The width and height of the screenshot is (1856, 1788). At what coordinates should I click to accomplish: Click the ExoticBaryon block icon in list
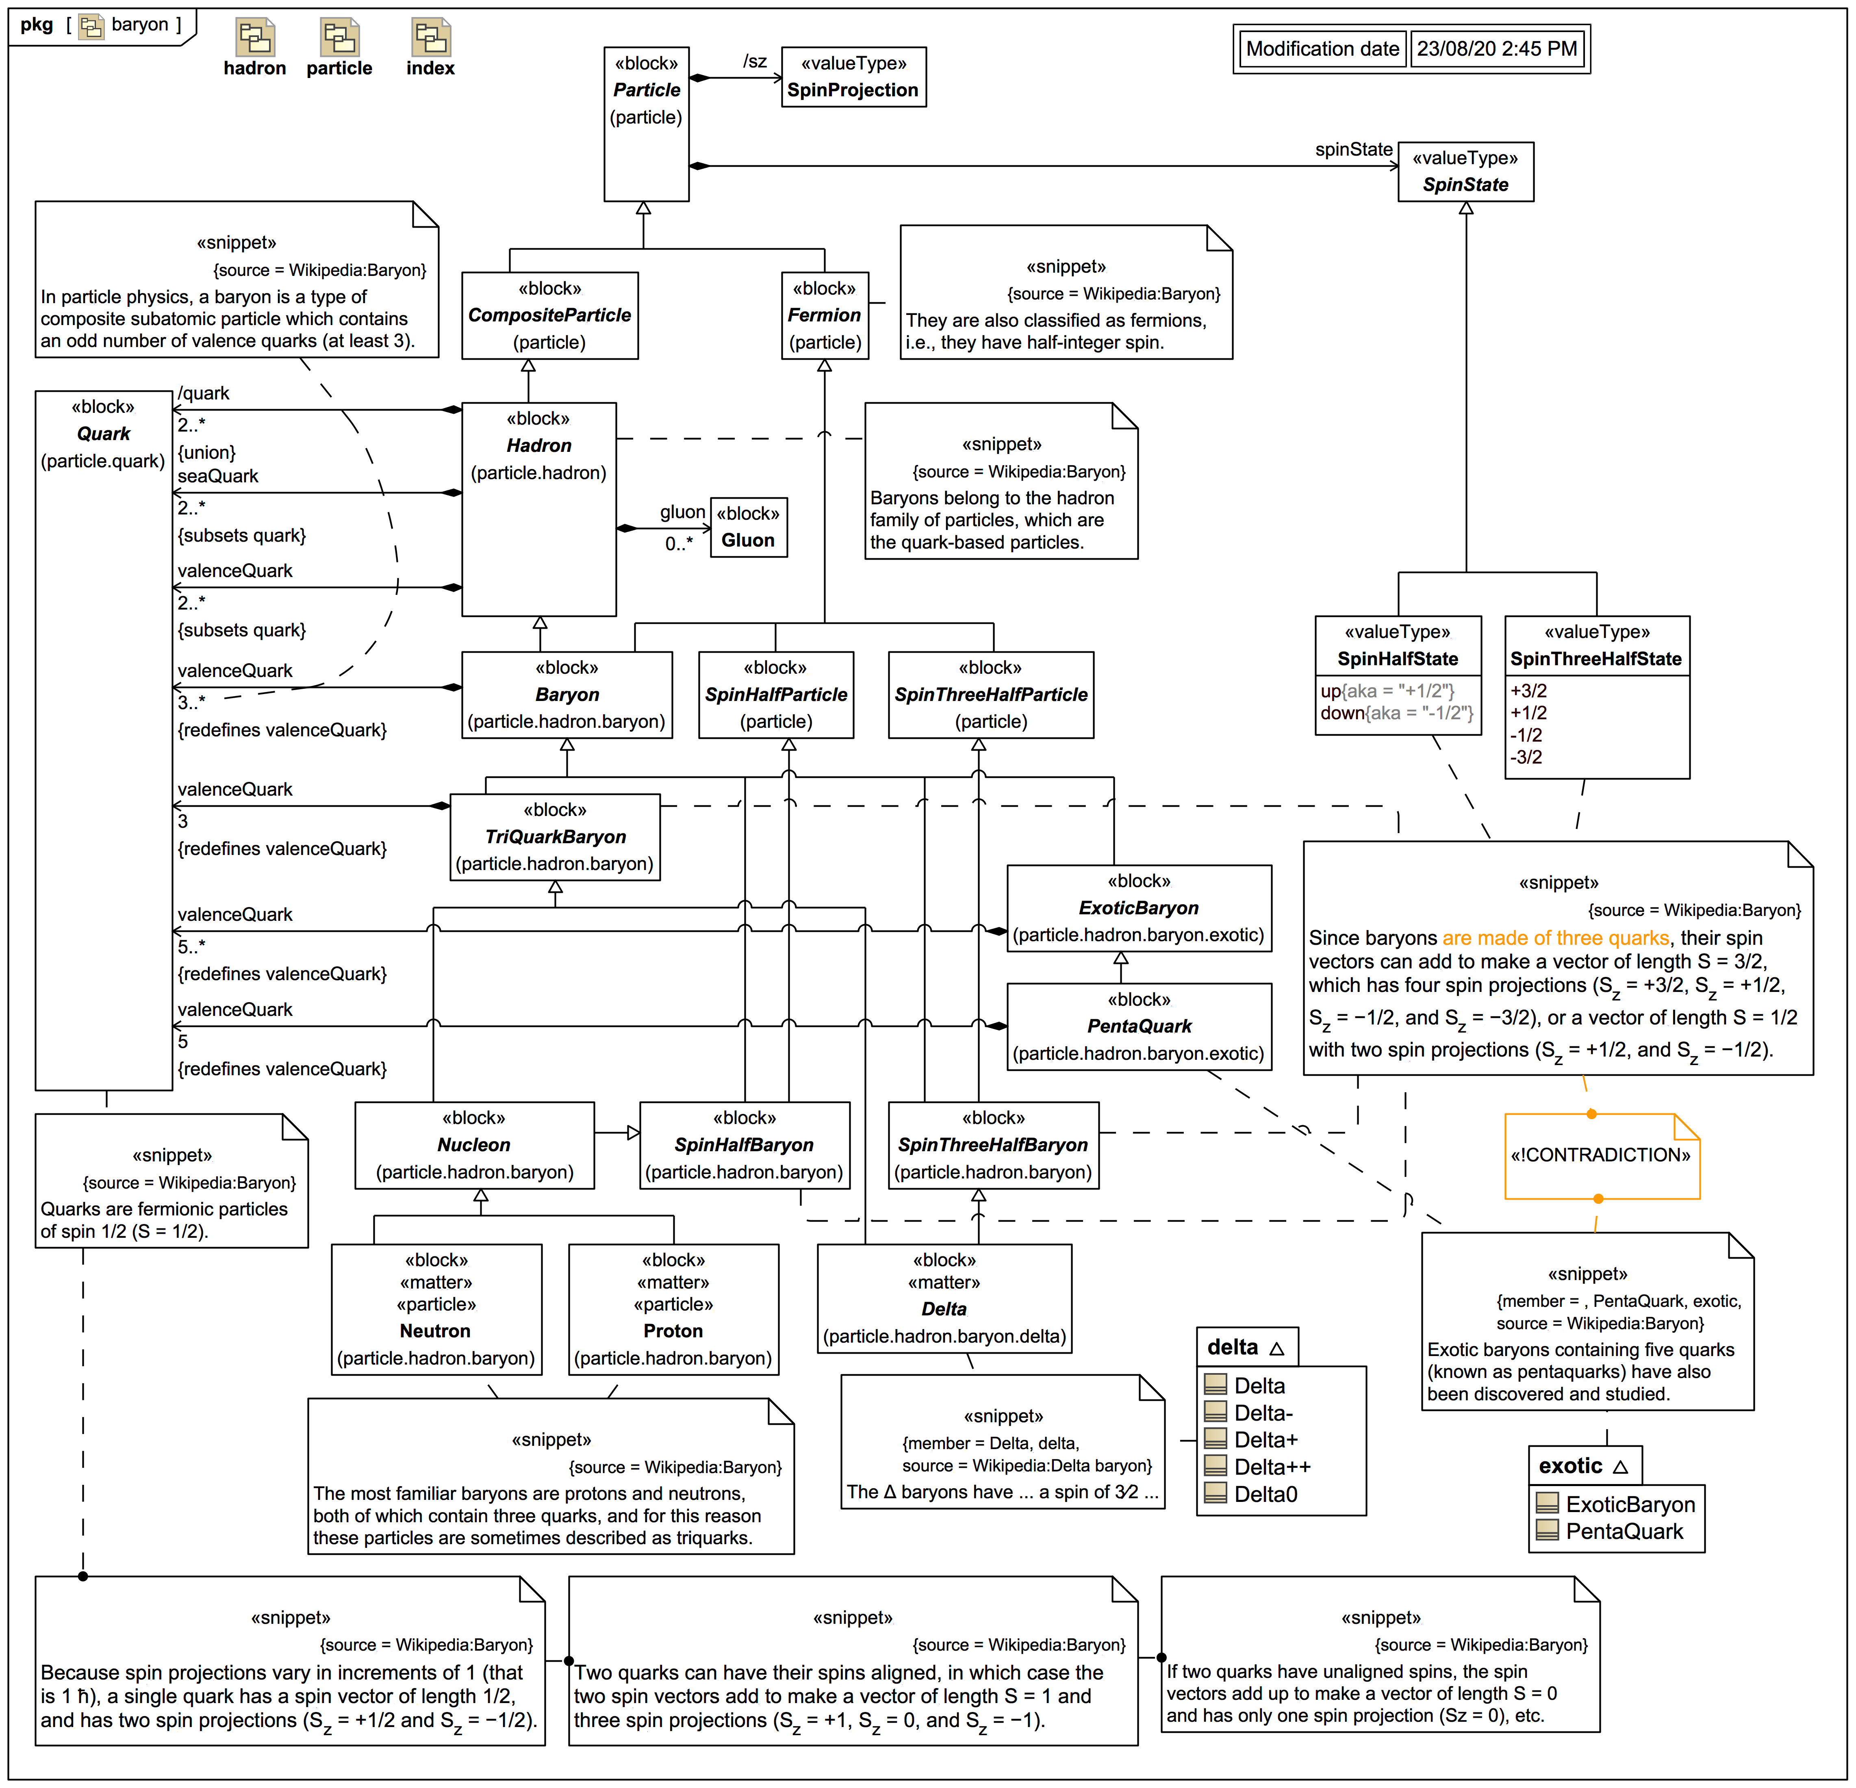(1547, 1504)
